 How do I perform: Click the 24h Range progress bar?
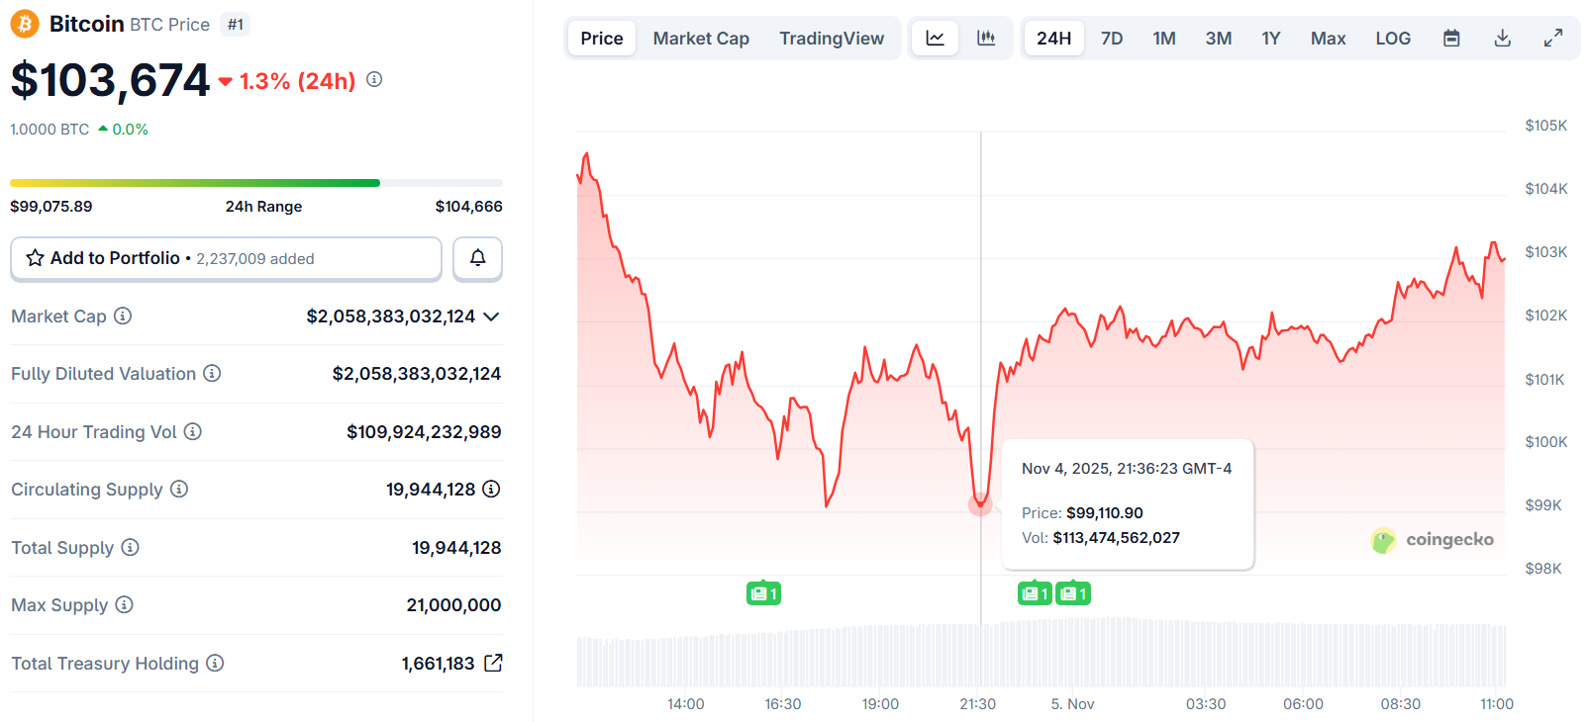point(255,183)
